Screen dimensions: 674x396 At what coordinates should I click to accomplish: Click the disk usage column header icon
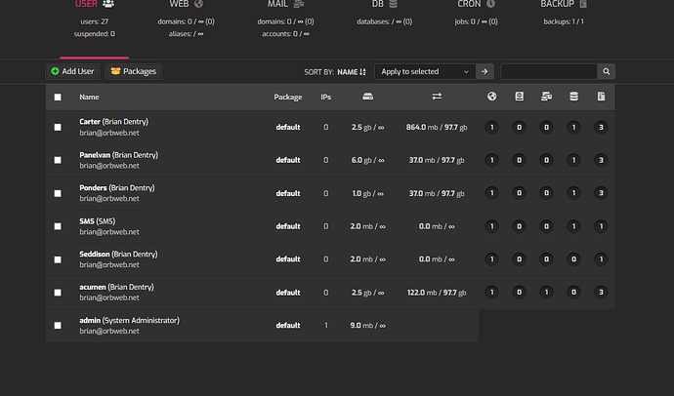[367, 97]
